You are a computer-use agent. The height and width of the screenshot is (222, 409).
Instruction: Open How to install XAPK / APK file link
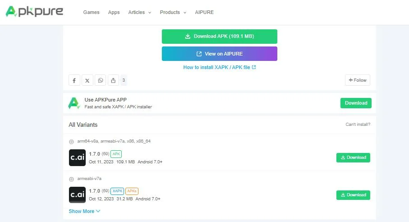[219, 67]
